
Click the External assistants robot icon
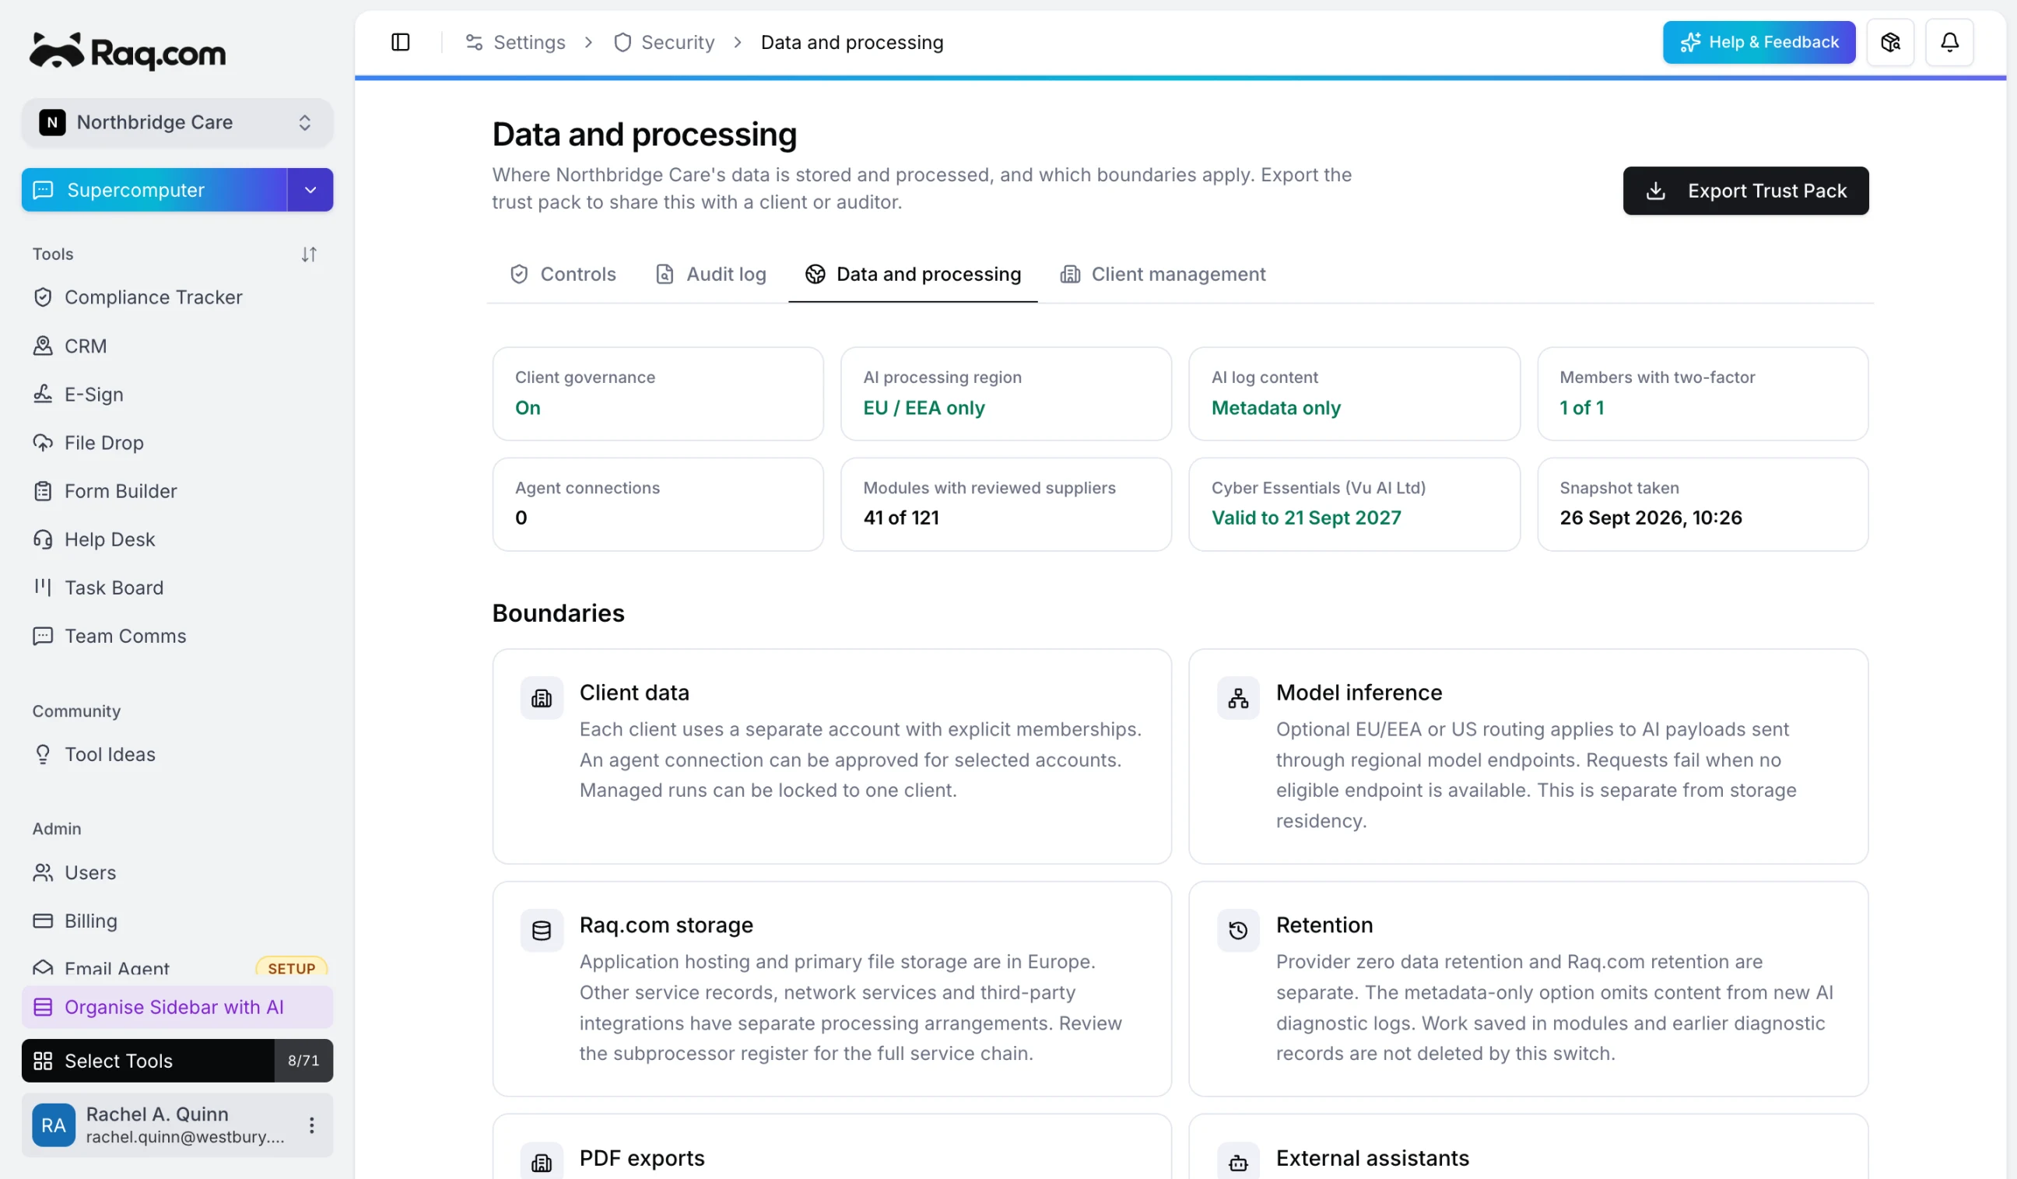[x=1238, y=1162]
